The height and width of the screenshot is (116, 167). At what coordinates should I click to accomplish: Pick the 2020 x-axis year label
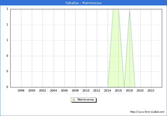(x=140, y=91)
